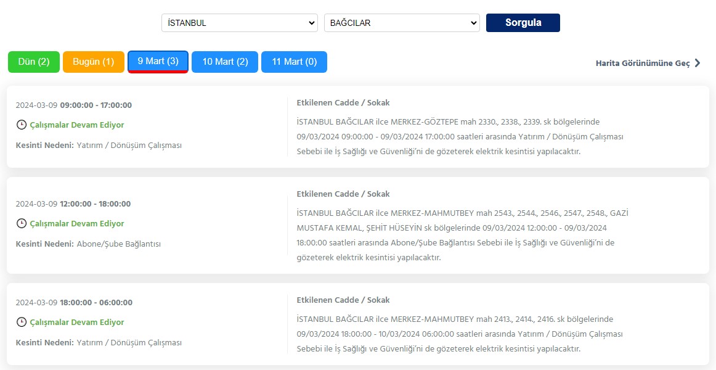The image size is (716, 370).
Task: Click clock icon of 18:00-06:00 outage
Action: (x=22, y=322)
